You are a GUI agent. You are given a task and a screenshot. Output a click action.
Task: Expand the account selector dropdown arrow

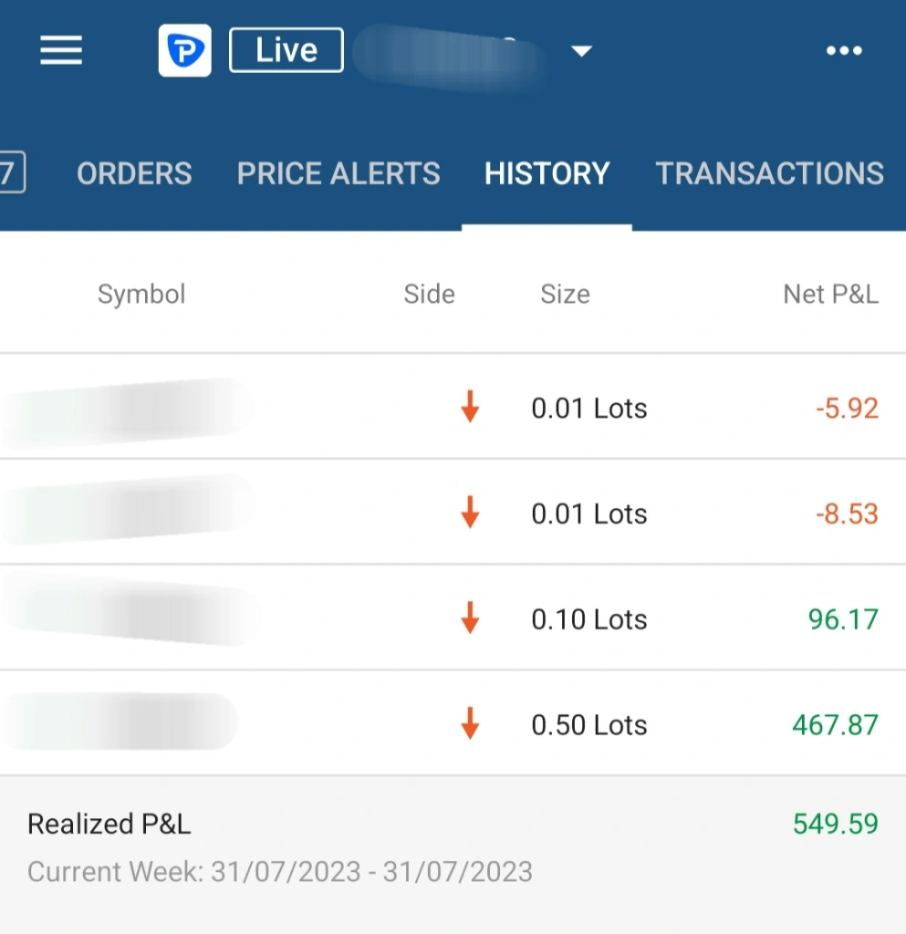[581, 51]
